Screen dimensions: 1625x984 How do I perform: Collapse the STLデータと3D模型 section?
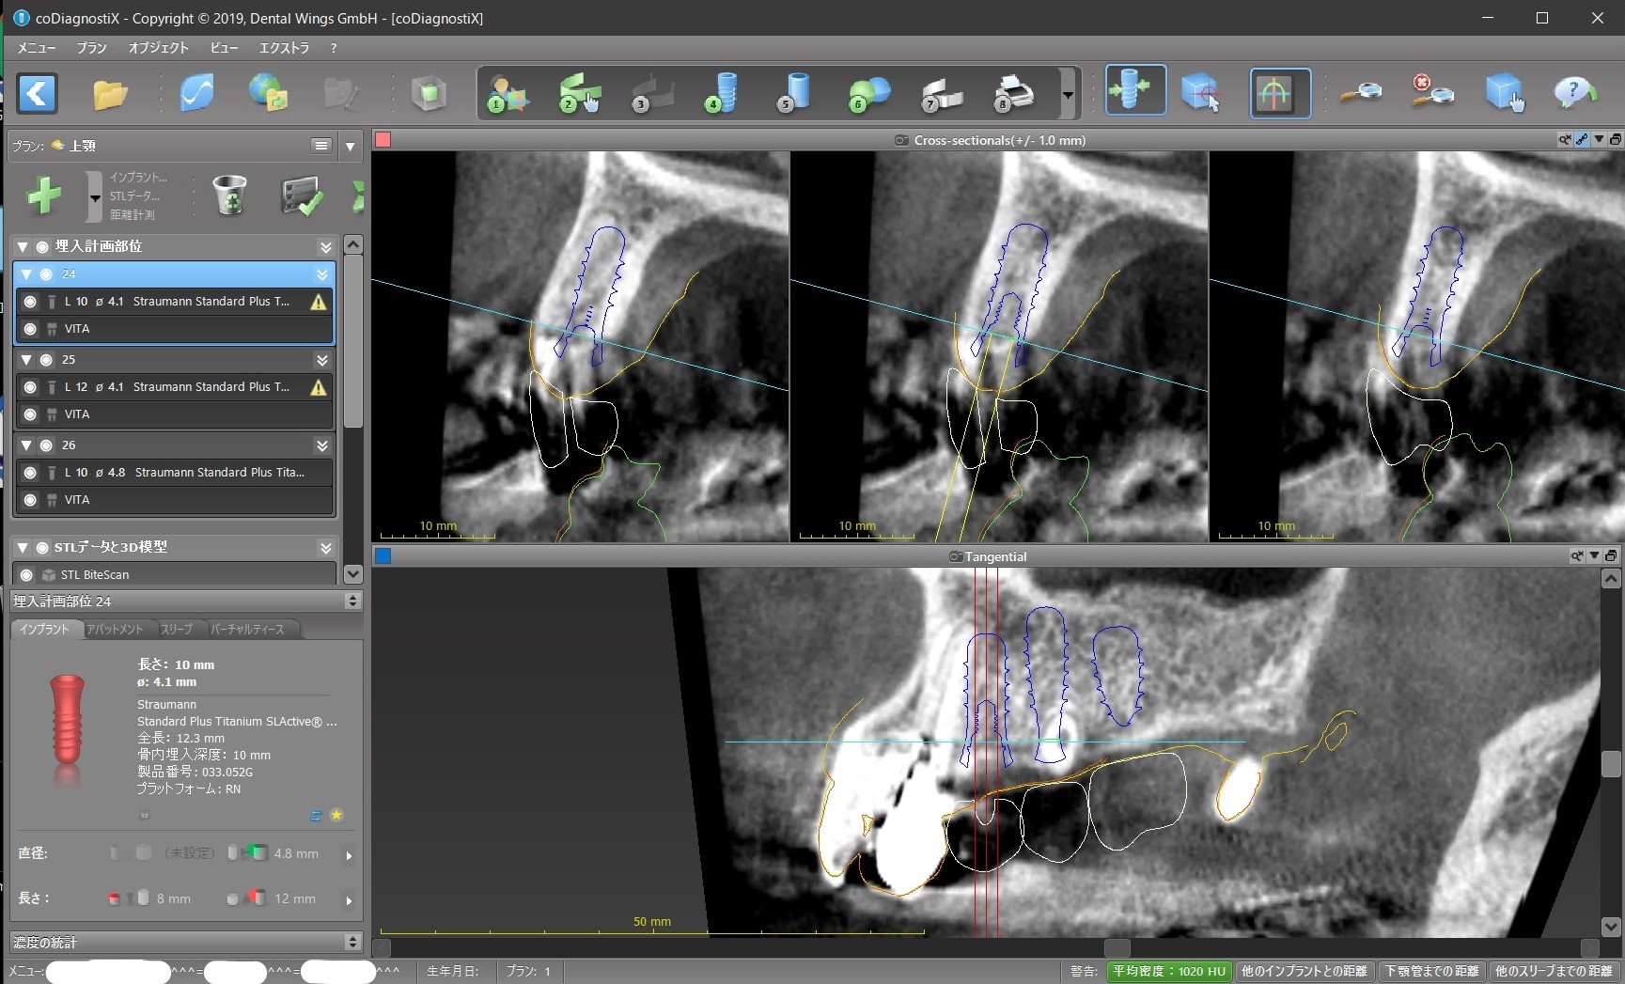coord(23,547)
